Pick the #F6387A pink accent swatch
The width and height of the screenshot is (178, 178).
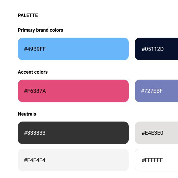tap(73, 91)
